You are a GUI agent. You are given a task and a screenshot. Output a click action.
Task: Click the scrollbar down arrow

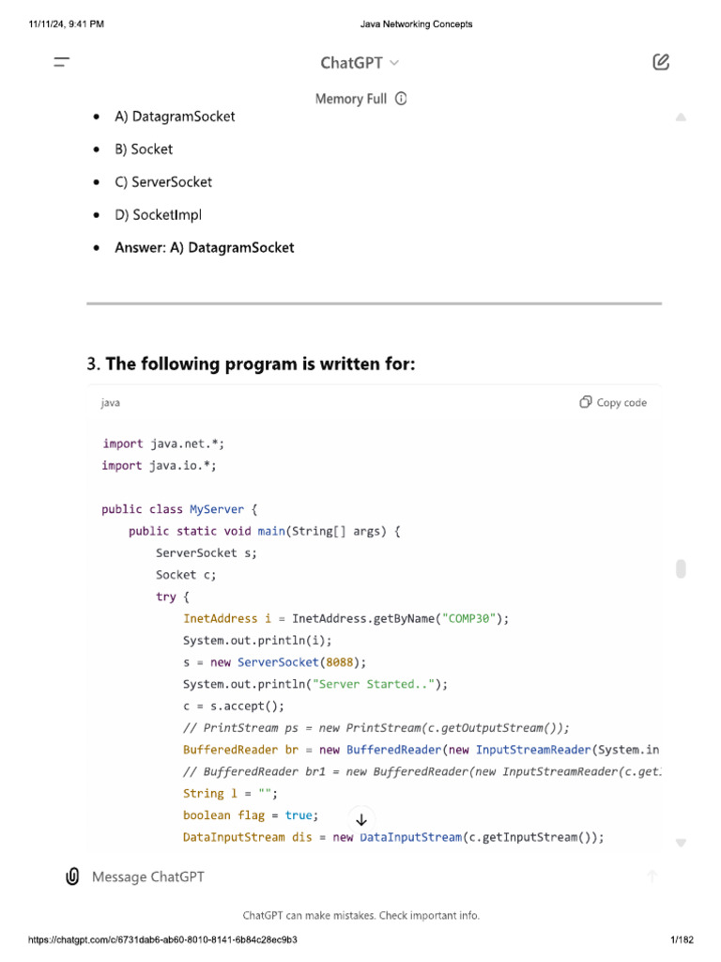coord(681,843)
